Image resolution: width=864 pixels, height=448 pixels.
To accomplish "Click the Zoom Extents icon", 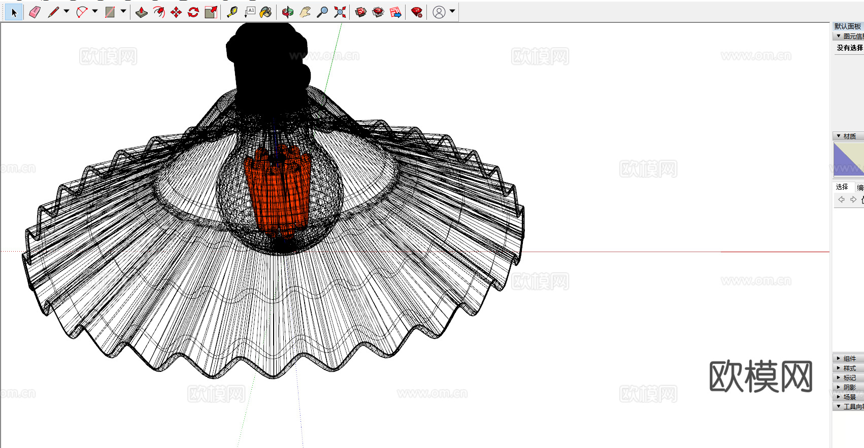I will [340, 12].
